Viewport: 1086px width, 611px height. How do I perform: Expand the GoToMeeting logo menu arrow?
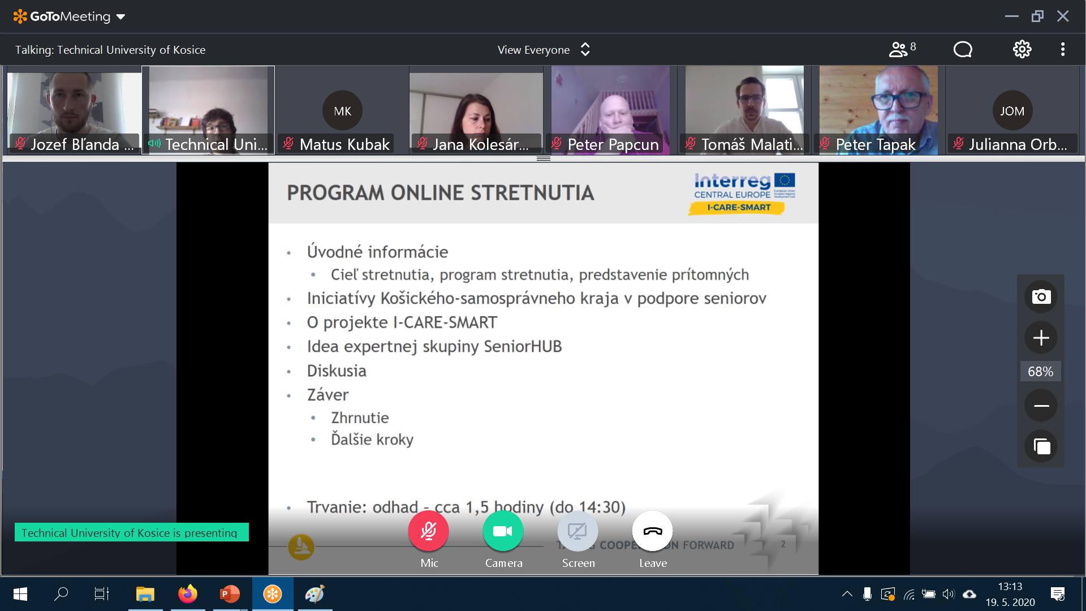[x=119, y=16]
